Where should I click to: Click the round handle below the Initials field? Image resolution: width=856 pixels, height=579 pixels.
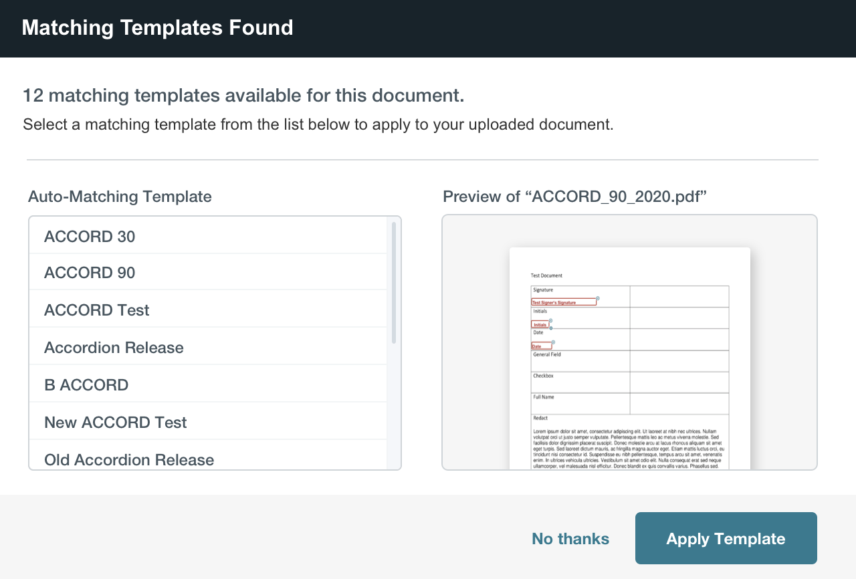550,328
